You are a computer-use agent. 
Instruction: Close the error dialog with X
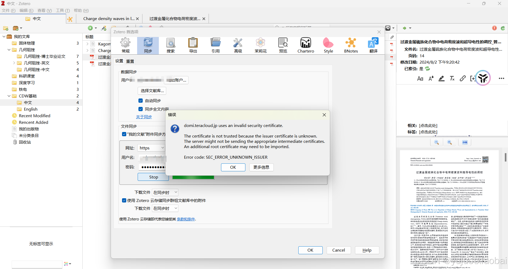324,115
